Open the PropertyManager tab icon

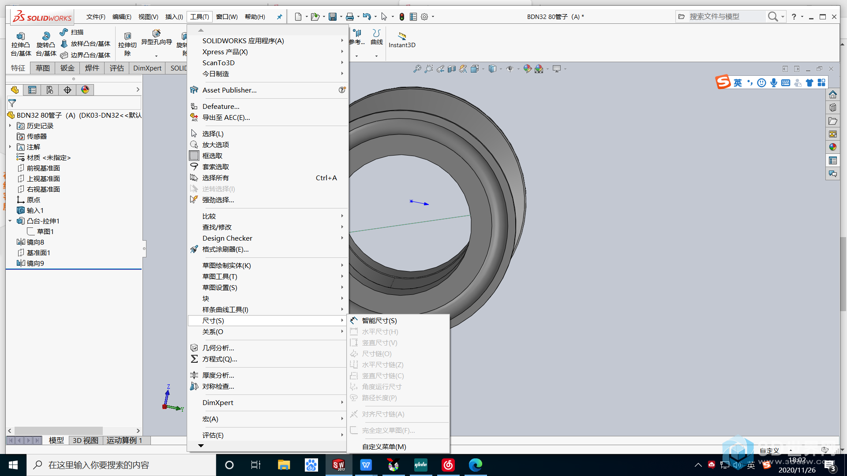click(32, 90)
